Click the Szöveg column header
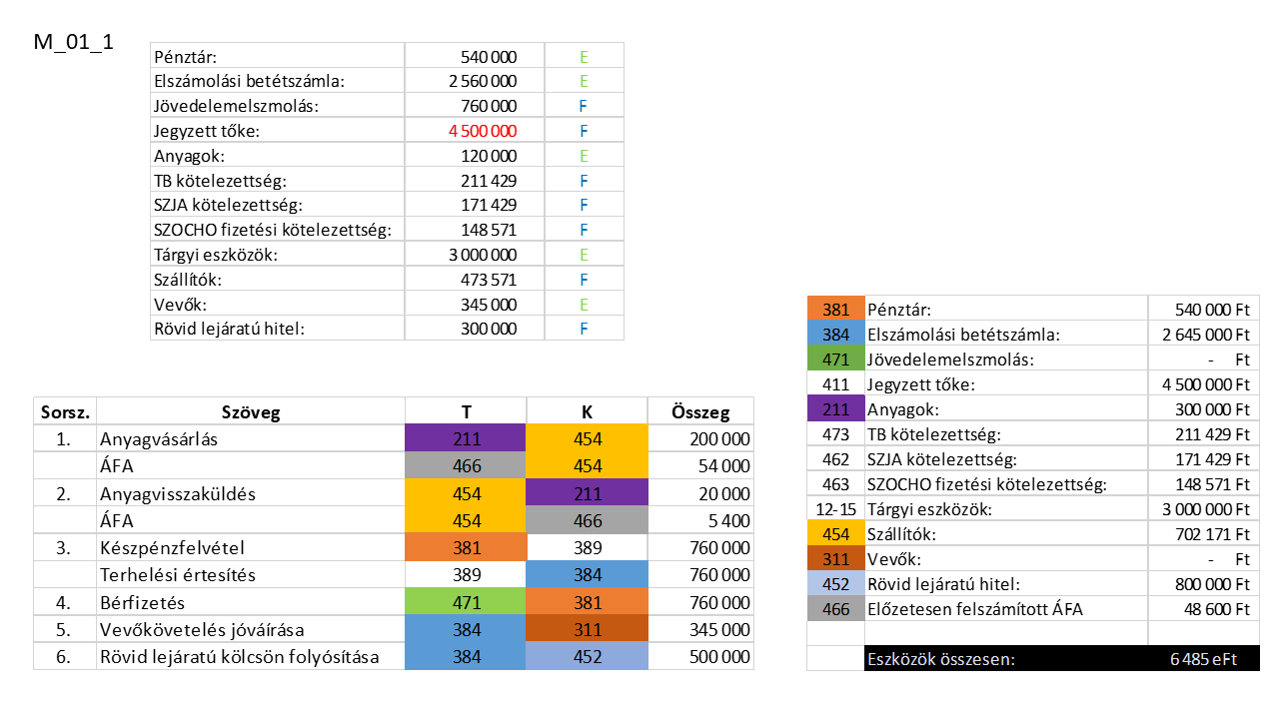1279x719 pixels. tap(250, 411)
